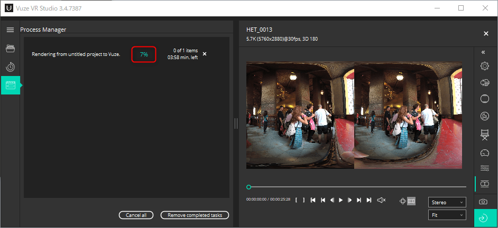
Task: Switch to flat panoramic view mode icon
Action: pos(411,201)
